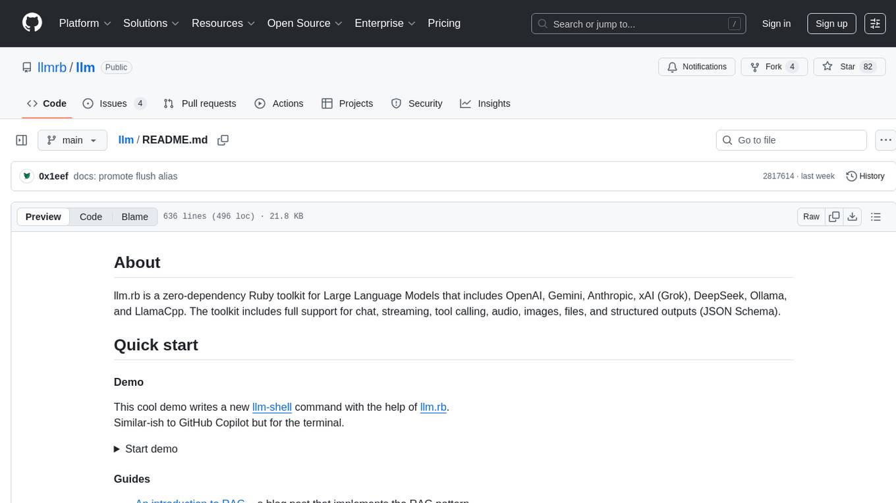Focus the Search or jump to field
896x503 pixels.
(x=638, y=24)
